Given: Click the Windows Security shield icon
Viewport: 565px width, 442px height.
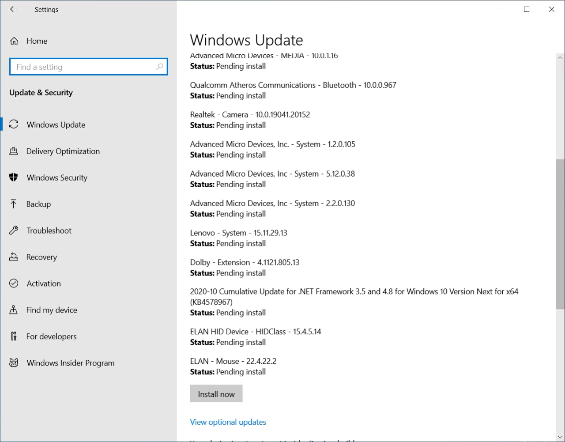Looking at the screenshot, I should 14,178.
